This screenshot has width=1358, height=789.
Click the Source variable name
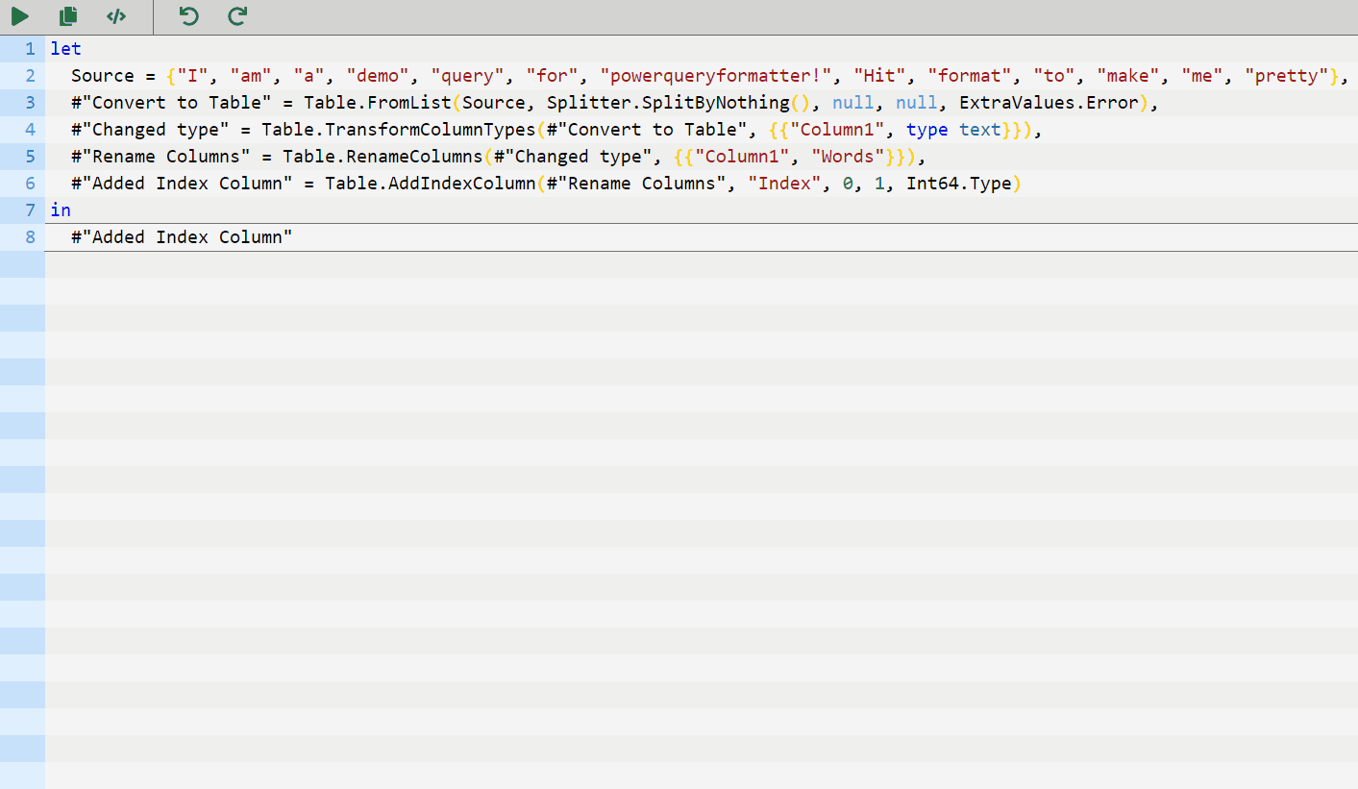coord(102,75)
